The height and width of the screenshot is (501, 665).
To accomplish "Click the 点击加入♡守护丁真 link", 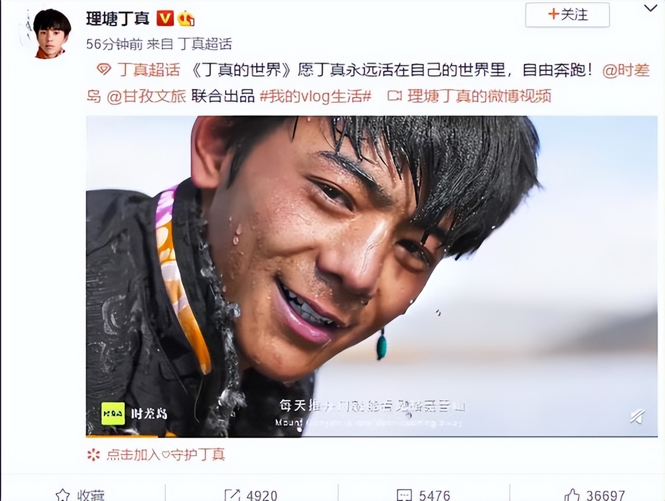I will coord(166,455).
